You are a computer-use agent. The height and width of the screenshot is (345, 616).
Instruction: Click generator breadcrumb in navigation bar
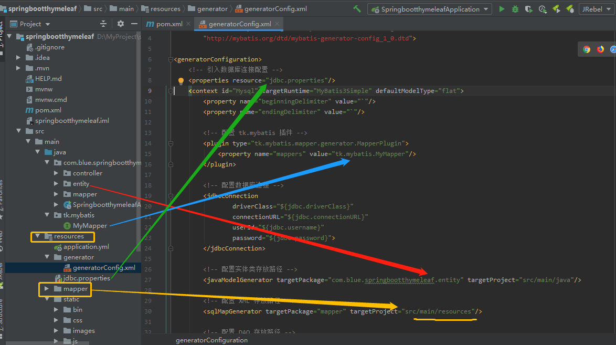[x=208, y=8]
